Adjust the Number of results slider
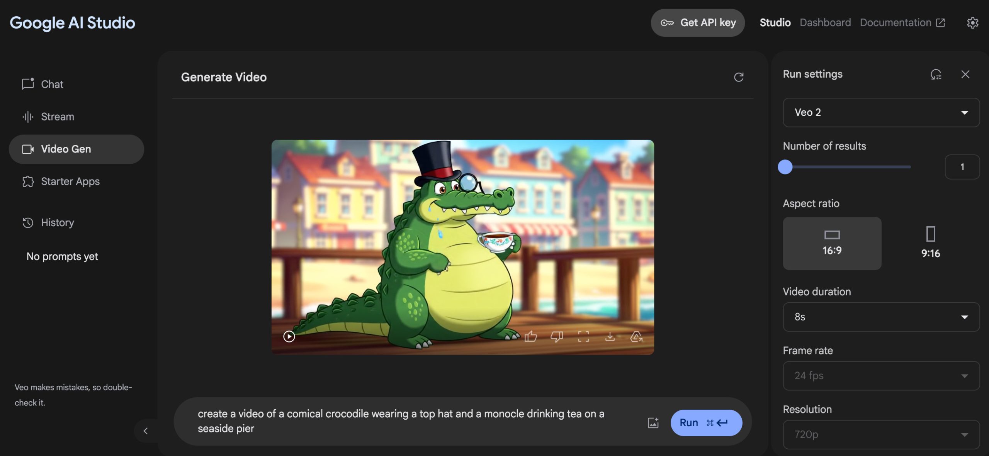989x456 pixels. (x=785, y=167)
